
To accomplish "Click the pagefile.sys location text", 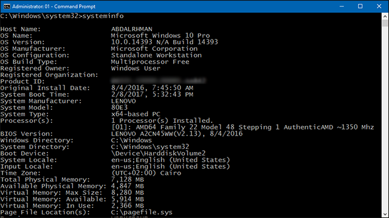I will (142, 213).
